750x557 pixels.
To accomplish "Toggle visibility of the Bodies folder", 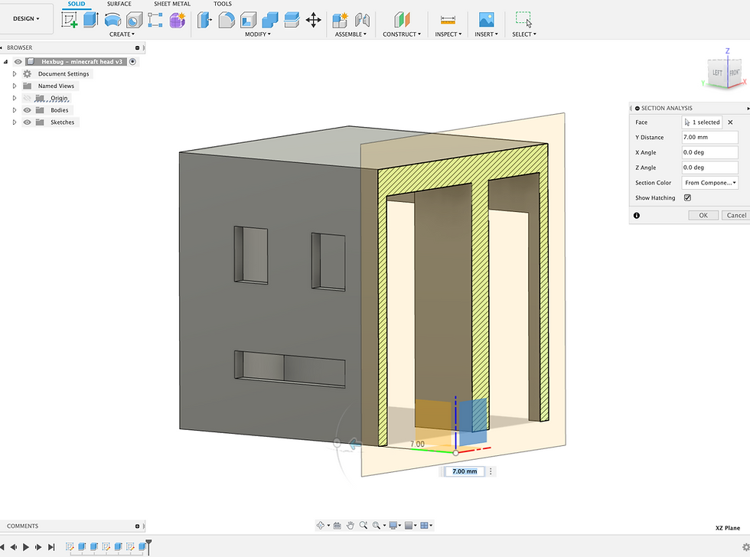I will pyautogui.click(x=27, y=109).
